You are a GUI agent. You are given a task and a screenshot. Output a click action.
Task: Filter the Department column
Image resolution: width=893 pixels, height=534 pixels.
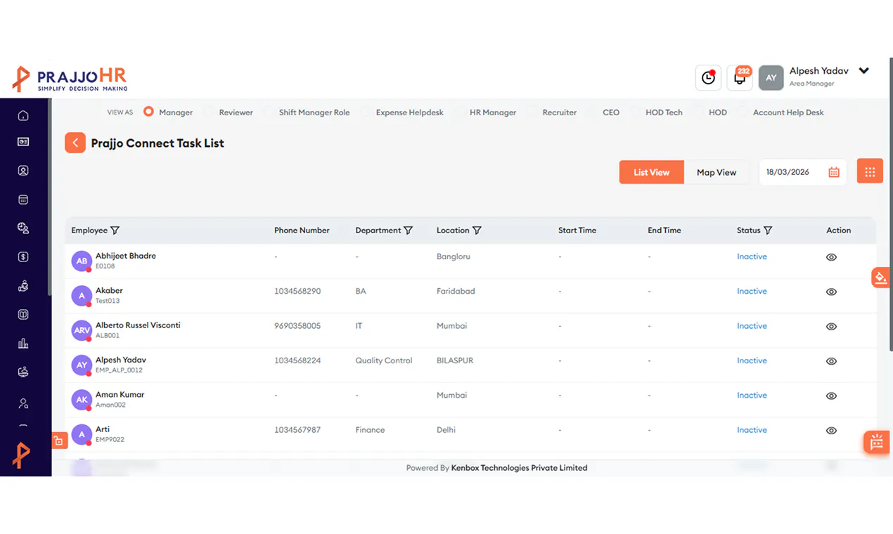[409, 230]
